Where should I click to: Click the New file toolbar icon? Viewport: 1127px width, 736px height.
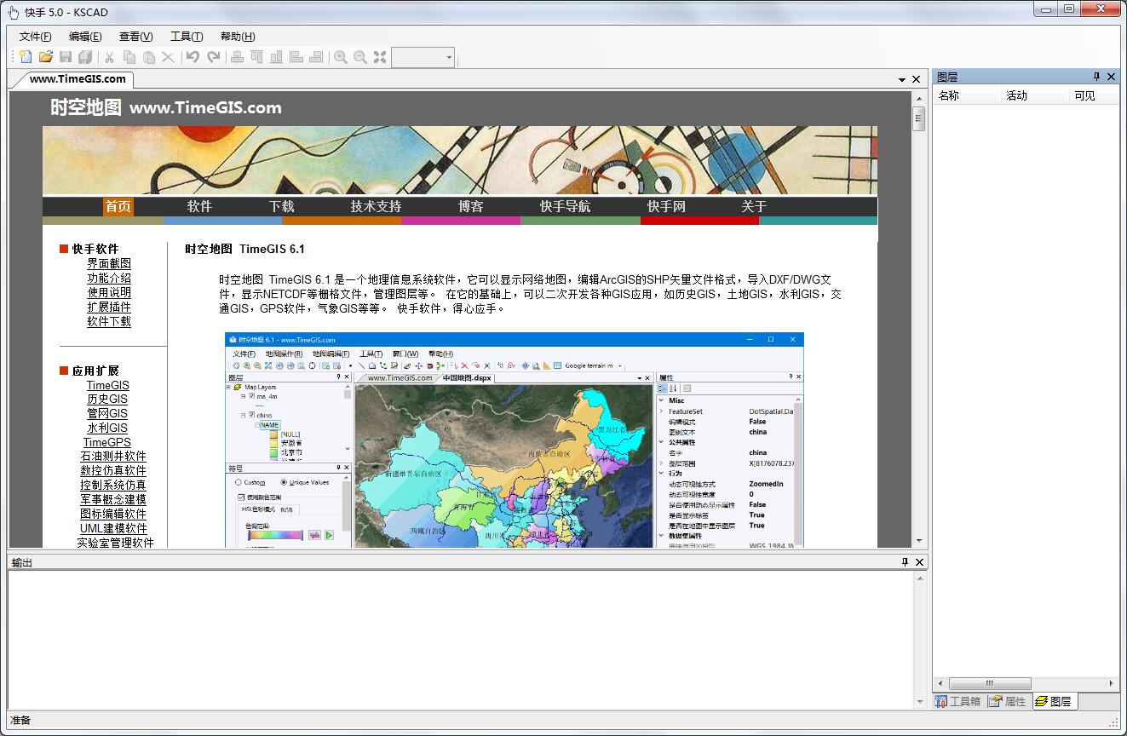click(26, 57)
